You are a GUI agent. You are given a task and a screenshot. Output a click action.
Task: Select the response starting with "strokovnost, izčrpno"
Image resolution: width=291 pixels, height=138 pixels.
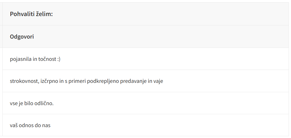(x=86, y=81)
